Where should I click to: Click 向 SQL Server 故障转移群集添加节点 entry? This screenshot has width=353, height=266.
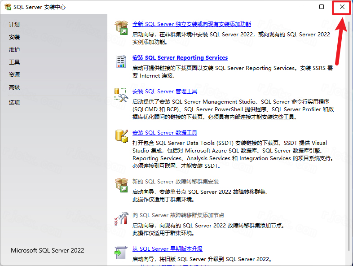[178, 215]
